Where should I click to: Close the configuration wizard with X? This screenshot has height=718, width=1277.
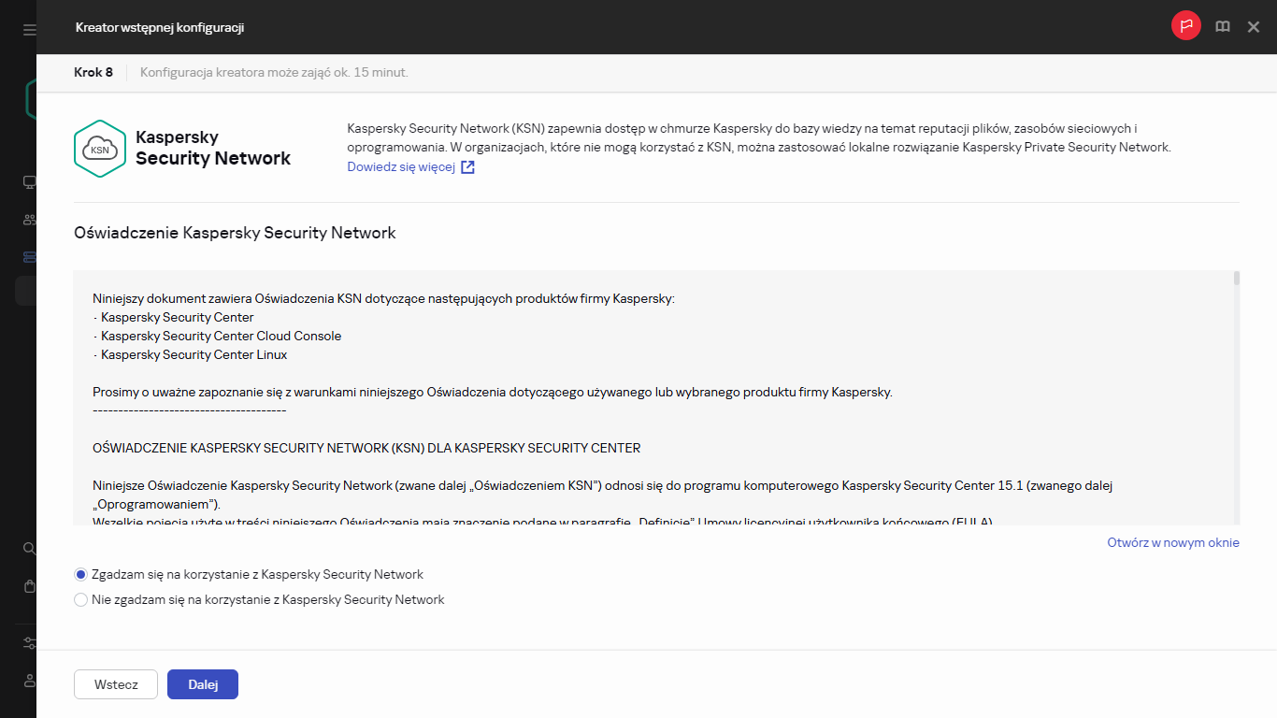point(1254,26)
